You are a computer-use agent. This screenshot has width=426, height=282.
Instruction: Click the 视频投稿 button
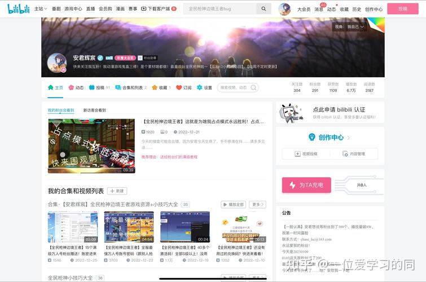pyautogui.click(x=306, y=154)
